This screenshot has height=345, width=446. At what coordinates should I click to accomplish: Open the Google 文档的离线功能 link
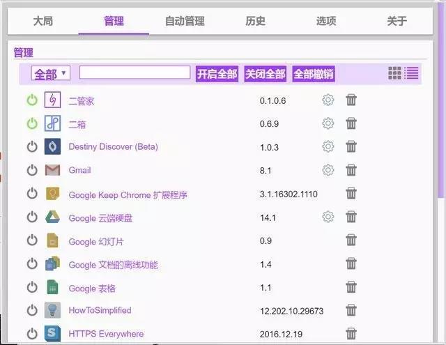click(113, 265)
